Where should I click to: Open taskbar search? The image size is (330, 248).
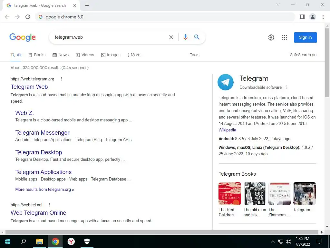click(x=23, y=241)
